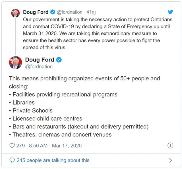Like the tweet using the heart icon

click(12, 146)
